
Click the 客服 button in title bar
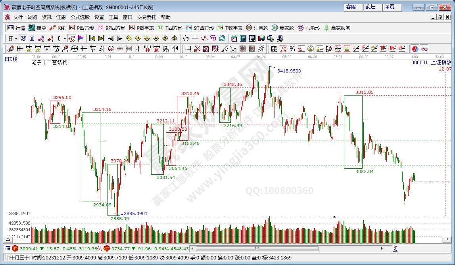(x=351, y=7)
